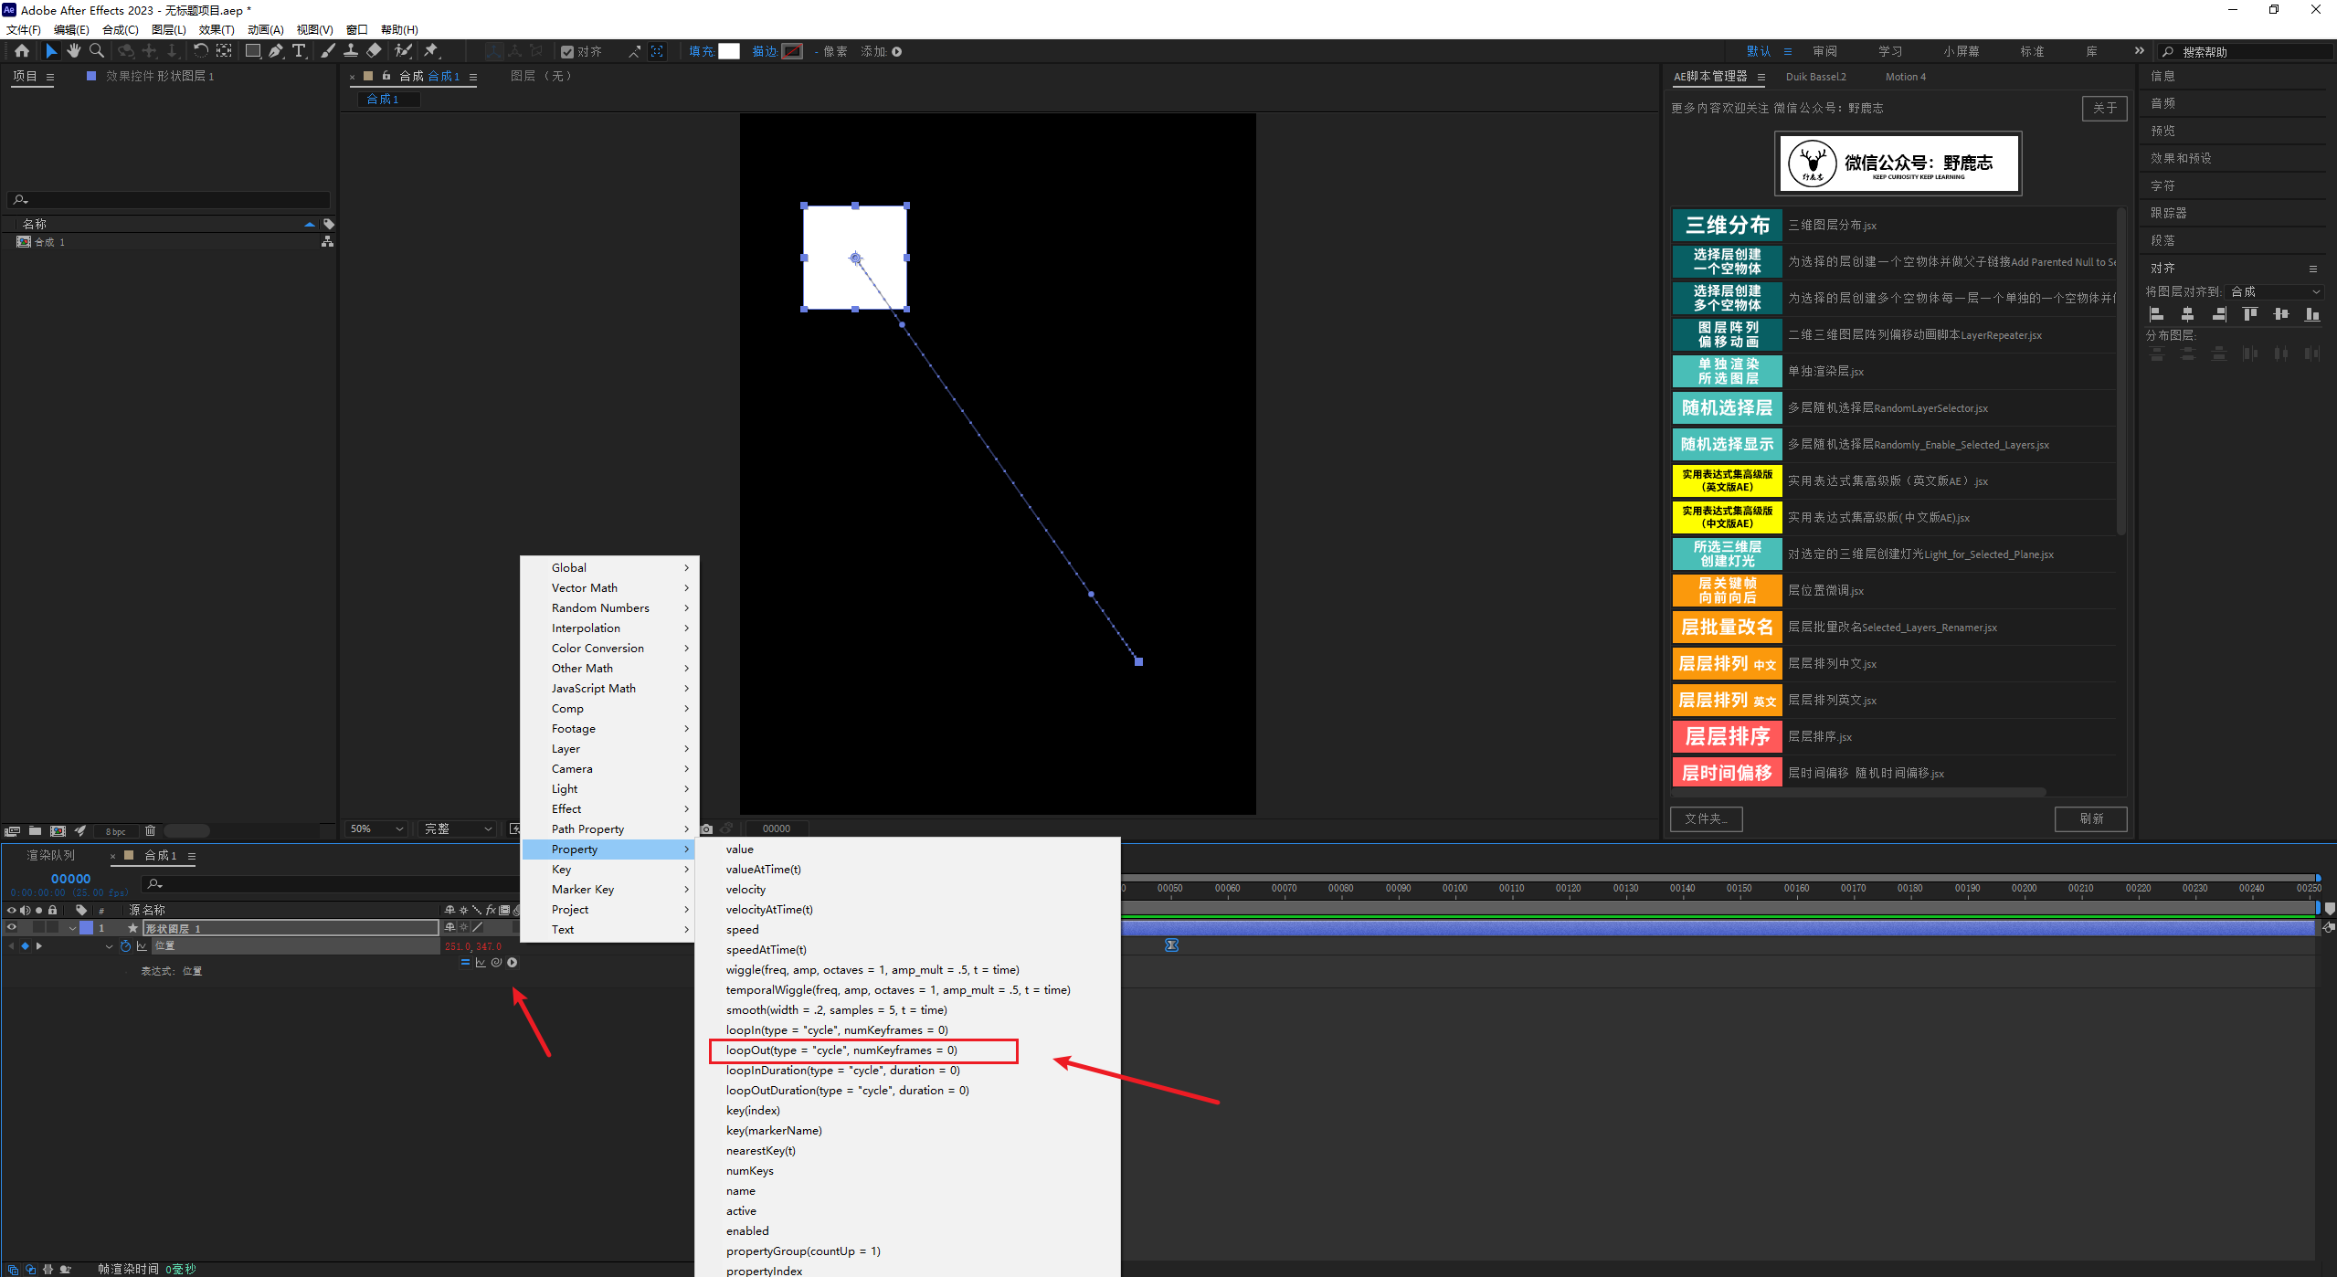Screen dimensions: 2337x1277
Task: Click the expression pick whip spiral icon
Action: 496,963
